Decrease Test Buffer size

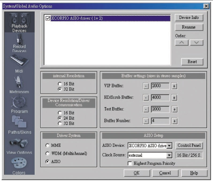[146, 109]
